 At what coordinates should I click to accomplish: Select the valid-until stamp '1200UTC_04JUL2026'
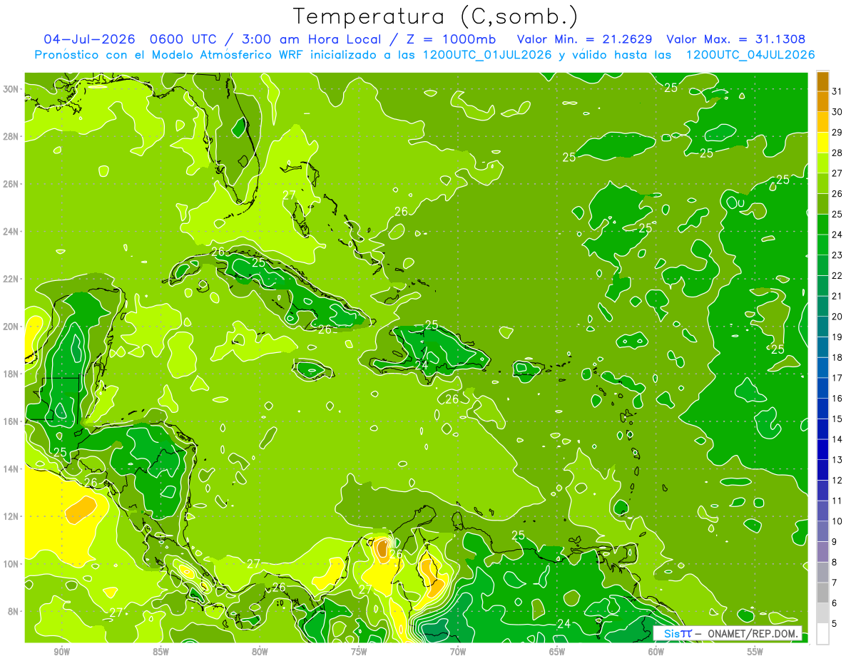(750, 55)
